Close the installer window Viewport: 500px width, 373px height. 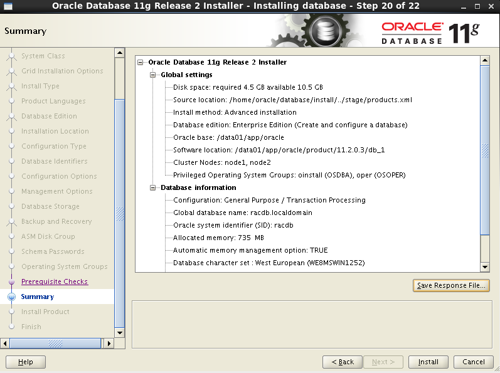(x=491, y=6)
